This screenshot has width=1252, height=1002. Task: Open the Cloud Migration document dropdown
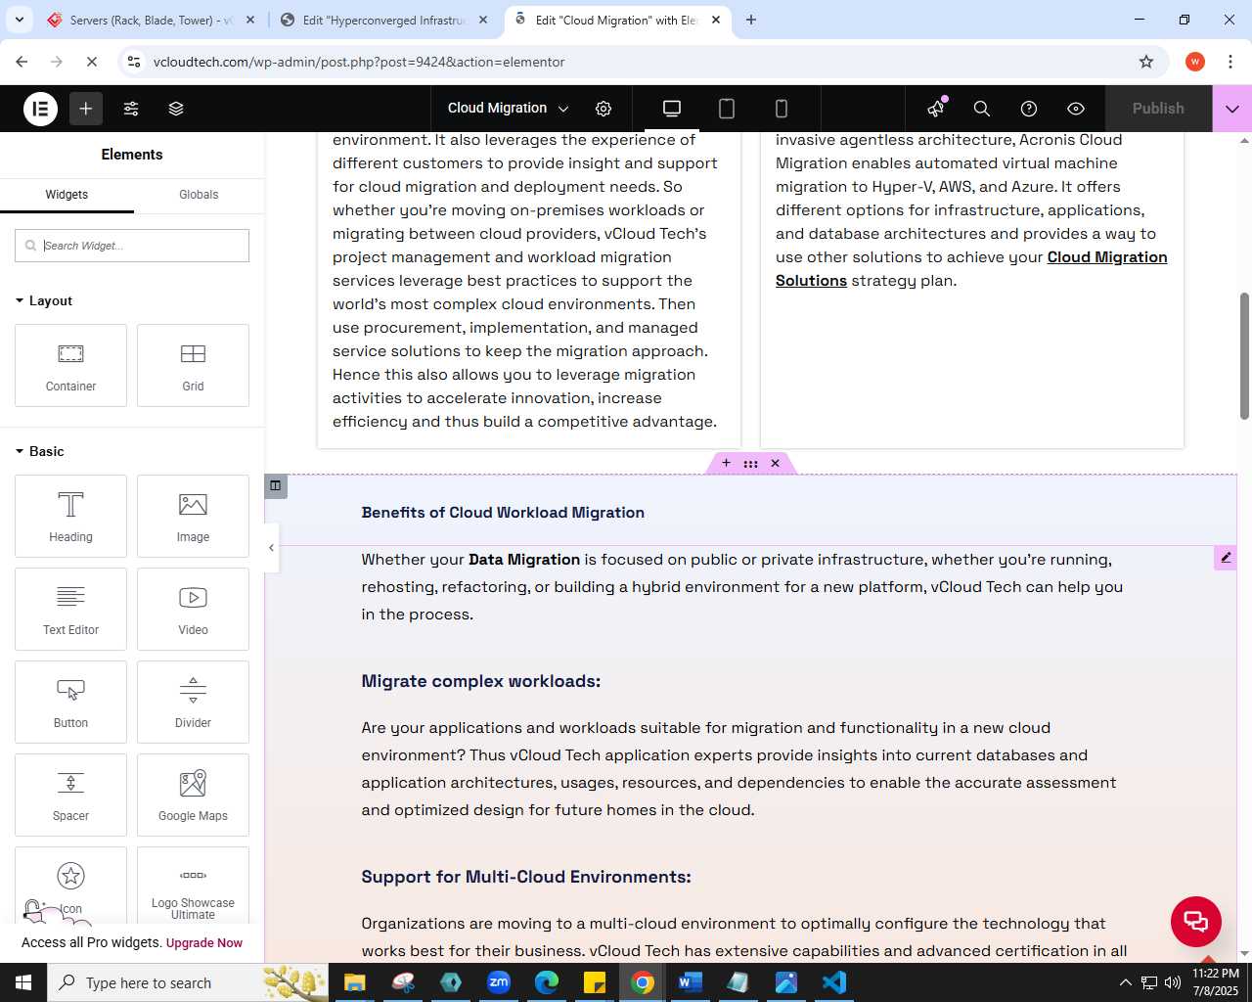508,109
